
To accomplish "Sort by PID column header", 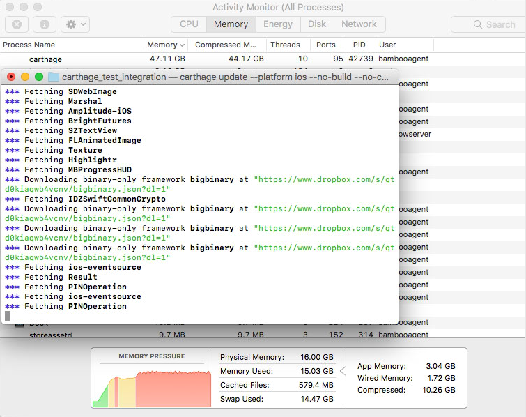I will coord(360,45).
